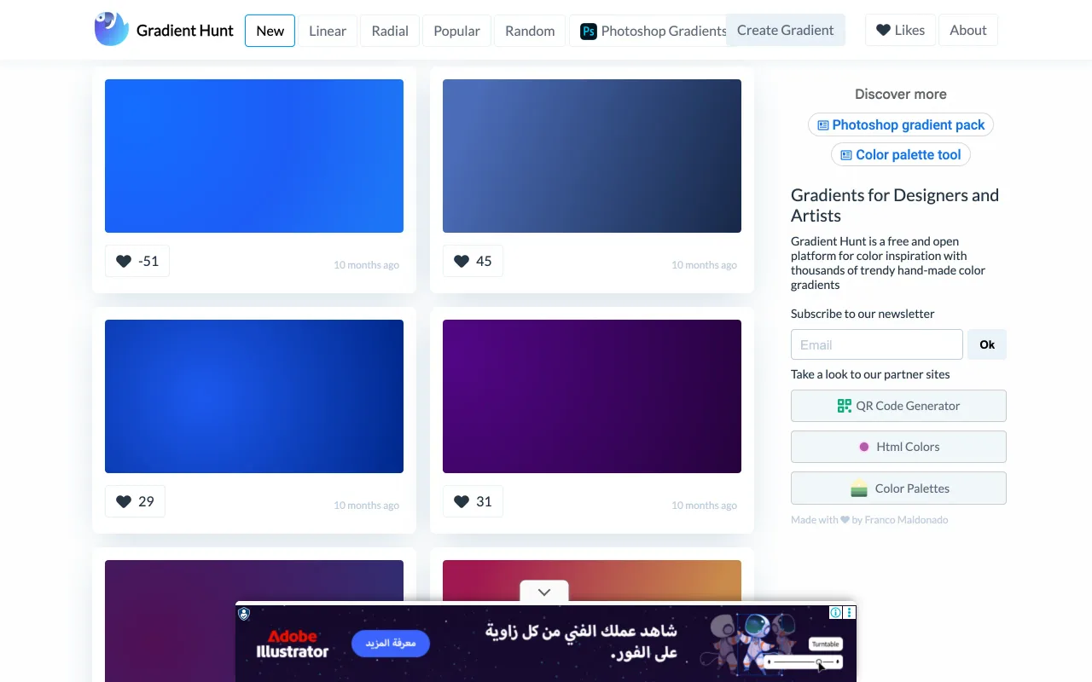Click the Ok subscribe button

[987, 344]
